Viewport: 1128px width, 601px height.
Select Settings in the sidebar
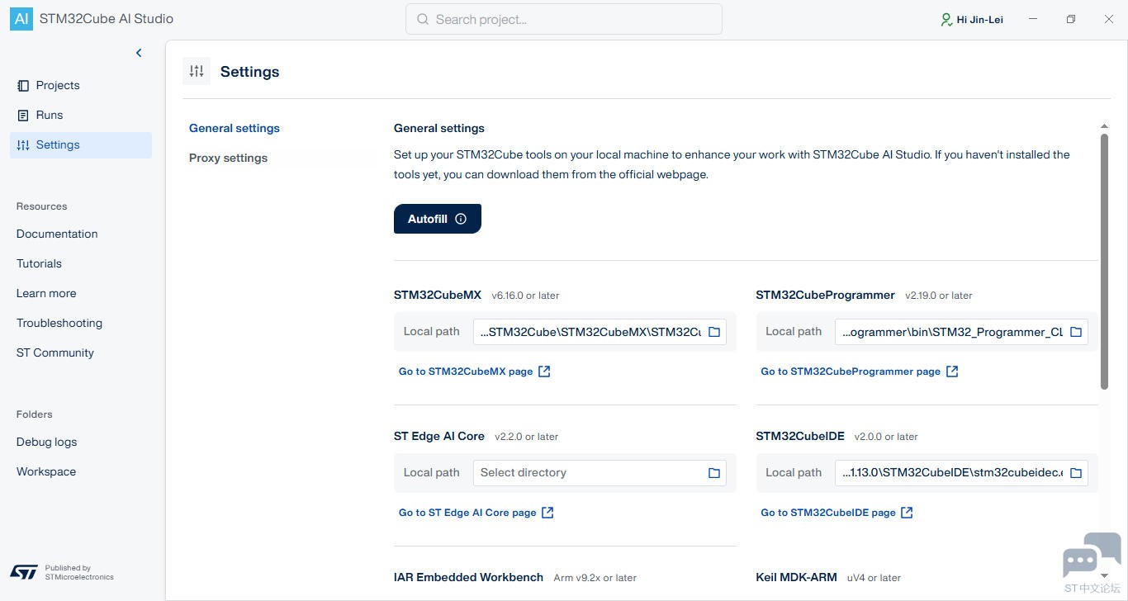click(x=81, y=144)
